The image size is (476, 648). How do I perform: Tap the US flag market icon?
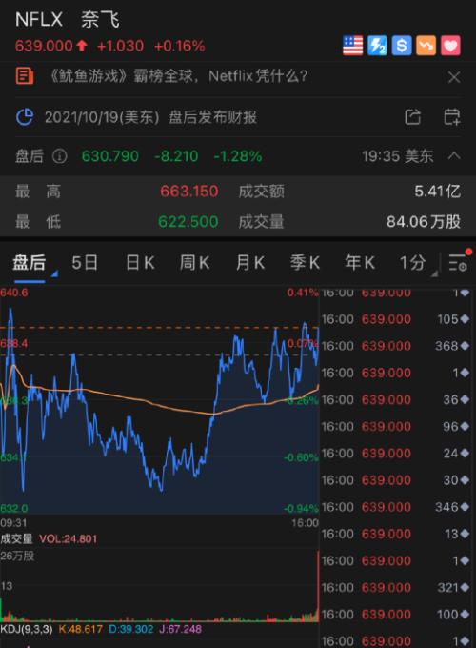pyautogui.click(x=352, y=46)
